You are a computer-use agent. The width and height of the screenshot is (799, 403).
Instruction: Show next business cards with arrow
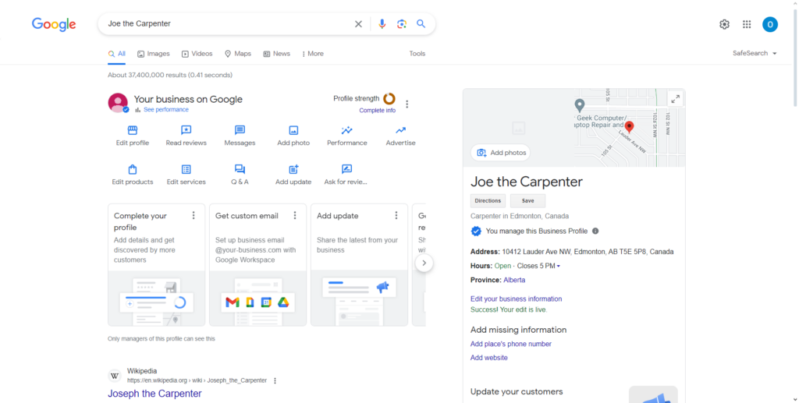click(x=424, y=263)
